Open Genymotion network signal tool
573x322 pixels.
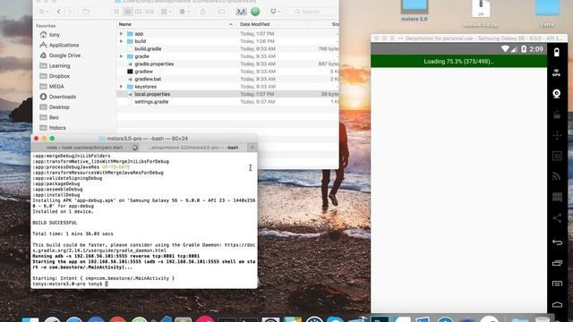pos(557,176)
